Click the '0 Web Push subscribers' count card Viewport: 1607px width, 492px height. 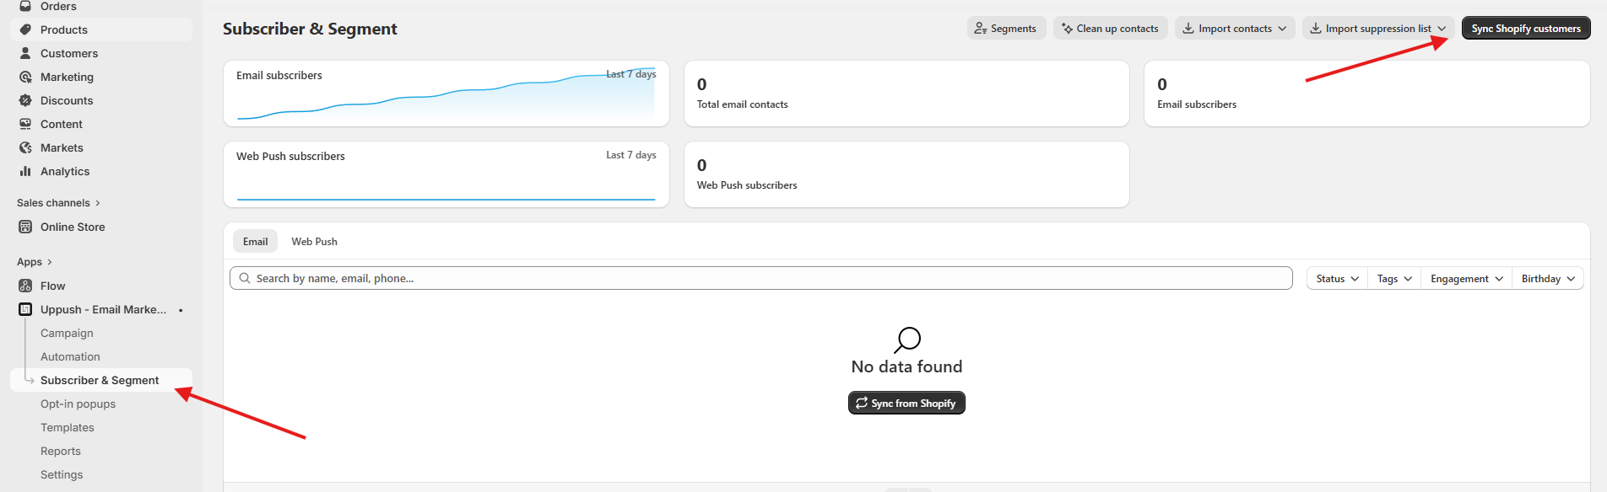click(x=906, y=174)
